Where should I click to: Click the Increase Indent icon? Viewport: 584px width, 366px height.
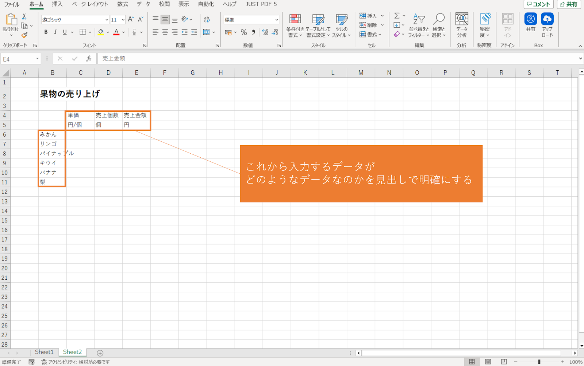tap(194, 32)
